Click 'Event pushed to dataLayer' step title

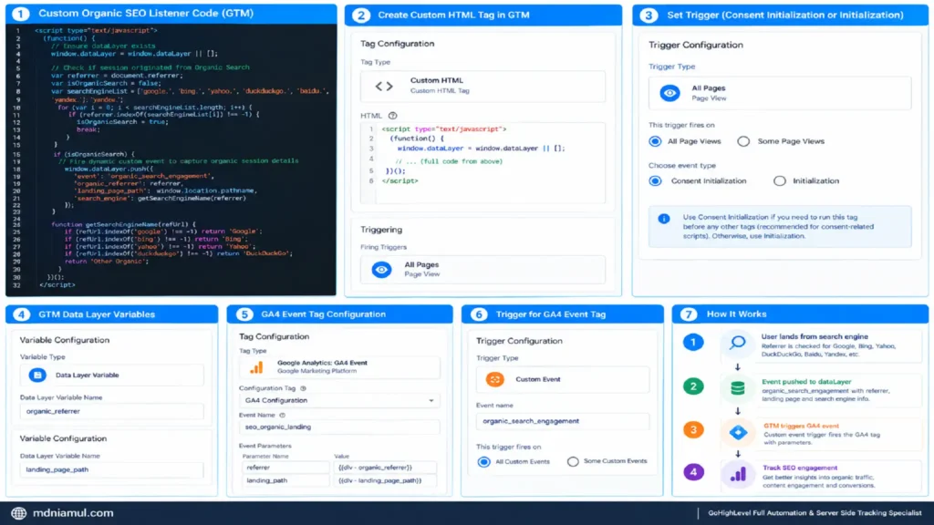[806, 382]
